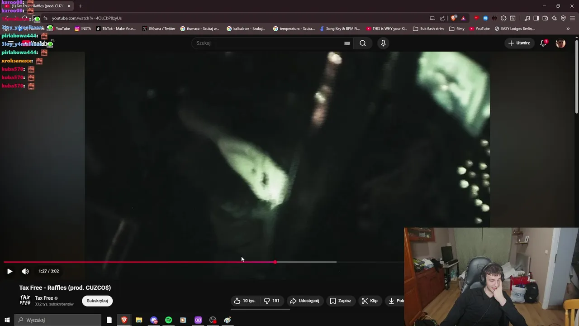The image size is (579, 326).
Task: Toggle the browser sidebar panel icon
Action: [536, 18]
